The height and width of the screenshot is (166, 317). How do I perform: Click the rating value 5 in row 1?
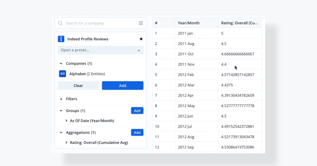[x=222, y=33]
